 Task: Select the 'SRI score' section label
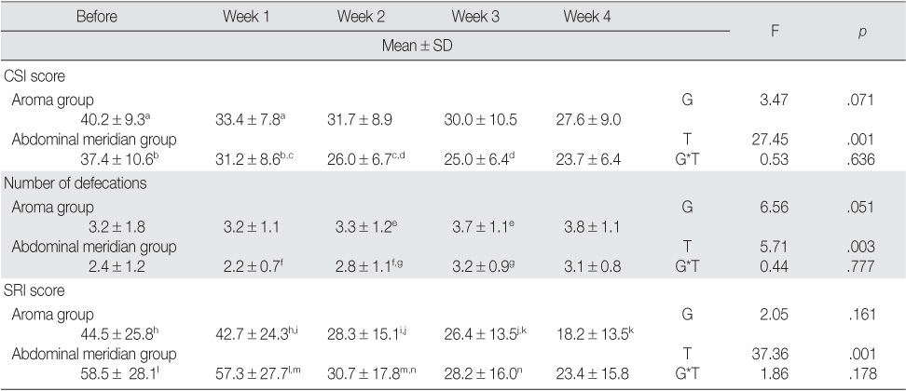click(x=34, y=290)
